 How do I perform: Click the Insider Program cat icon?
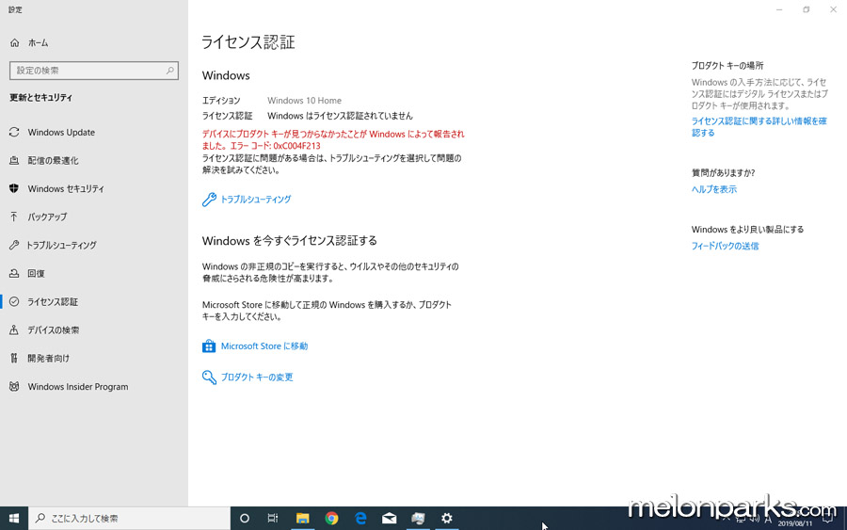coord(14,387)
